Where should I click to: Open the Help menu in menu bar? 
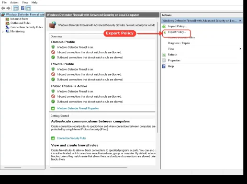click(34, 2)
